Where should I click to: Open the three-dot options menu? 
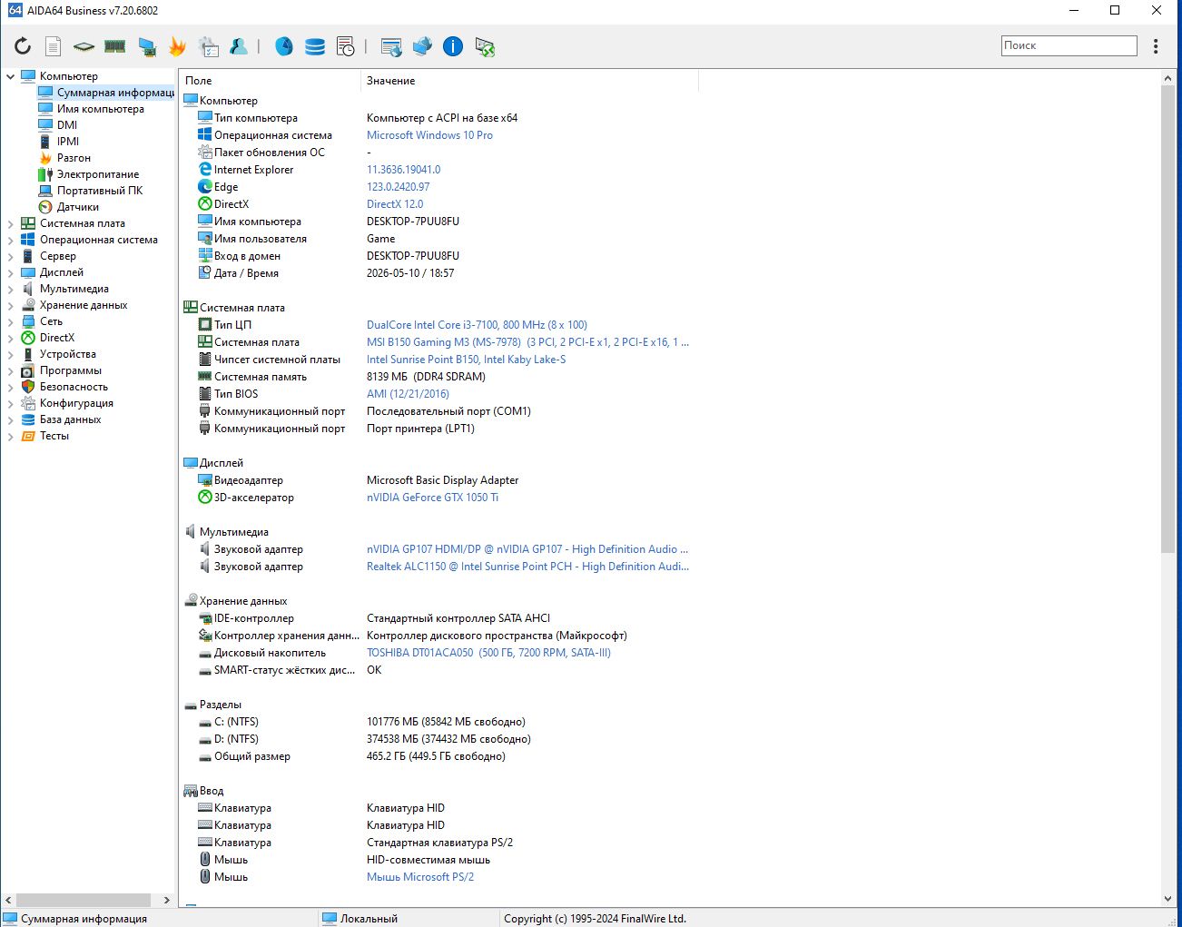click(1156, 46)
